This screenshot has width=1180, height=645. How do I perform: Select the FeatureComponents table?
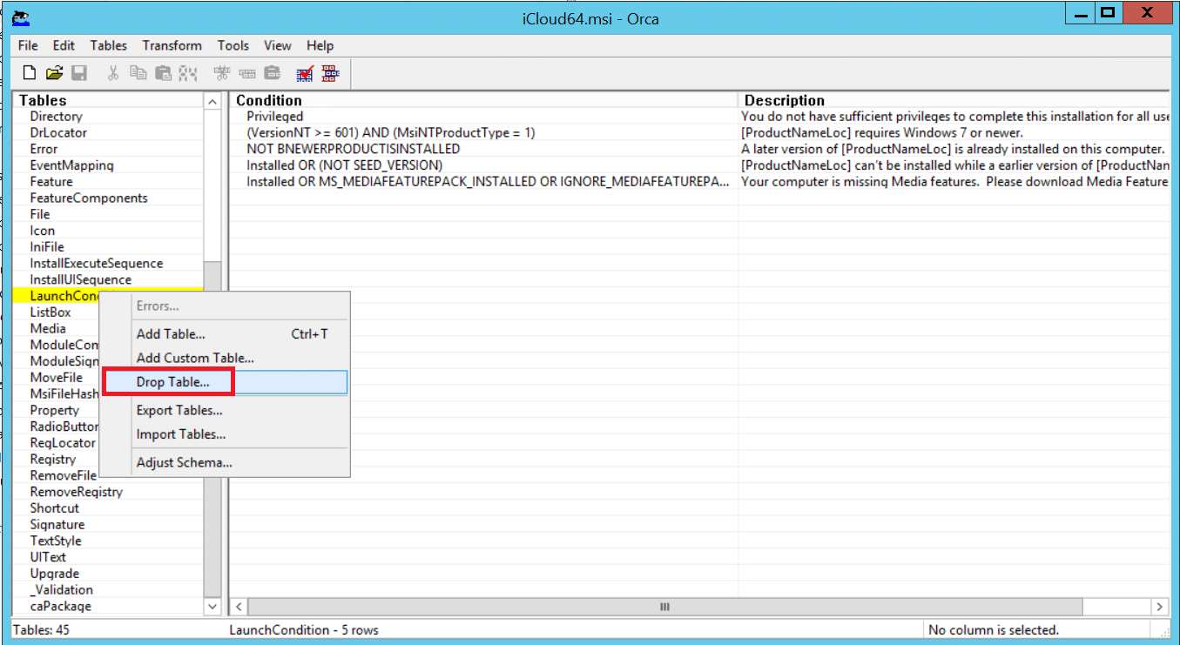click(89, 198)
